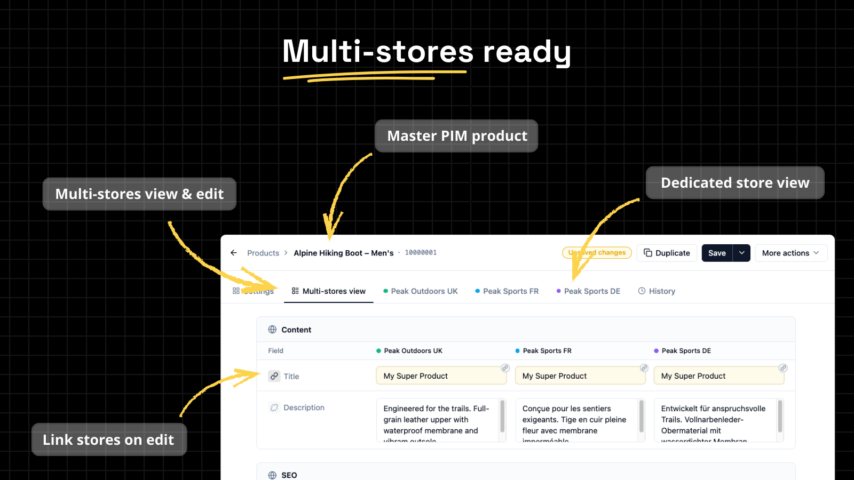Switch to the Peak Sports FR tab
Screen dimensions: 854x480
pyautogui.click(x=510, y=291)
